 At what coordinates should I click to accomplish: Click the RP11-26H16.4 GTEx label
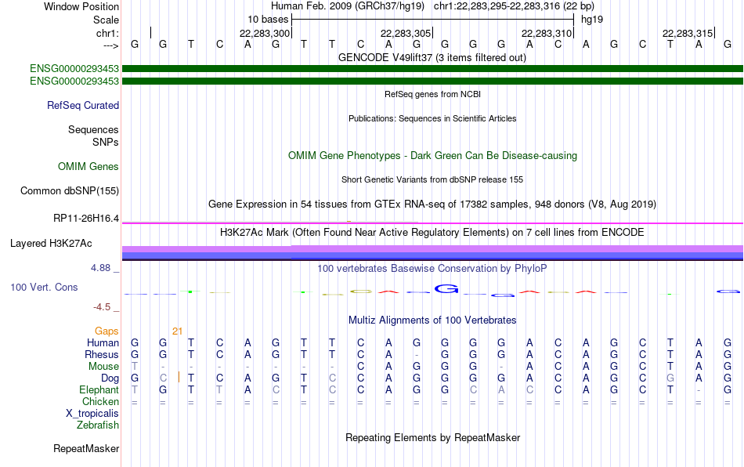pos(86,219)
